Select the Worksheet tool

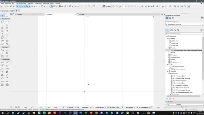tap(2, 56)
